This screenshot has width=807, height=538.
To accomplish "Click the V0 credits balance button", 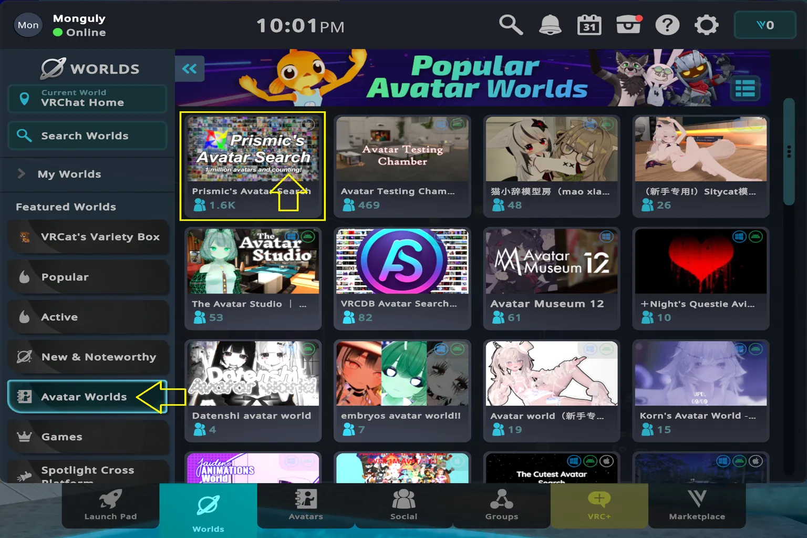I will pos(765,25).
